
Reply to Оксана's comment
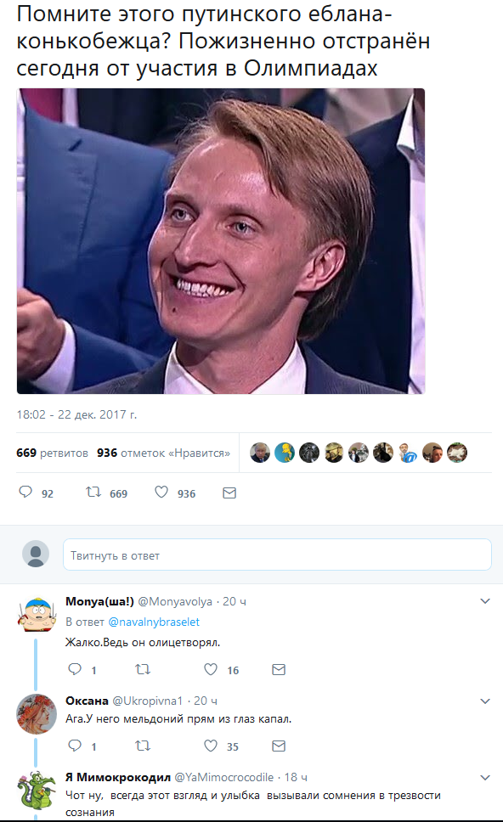tap(75, 745)
